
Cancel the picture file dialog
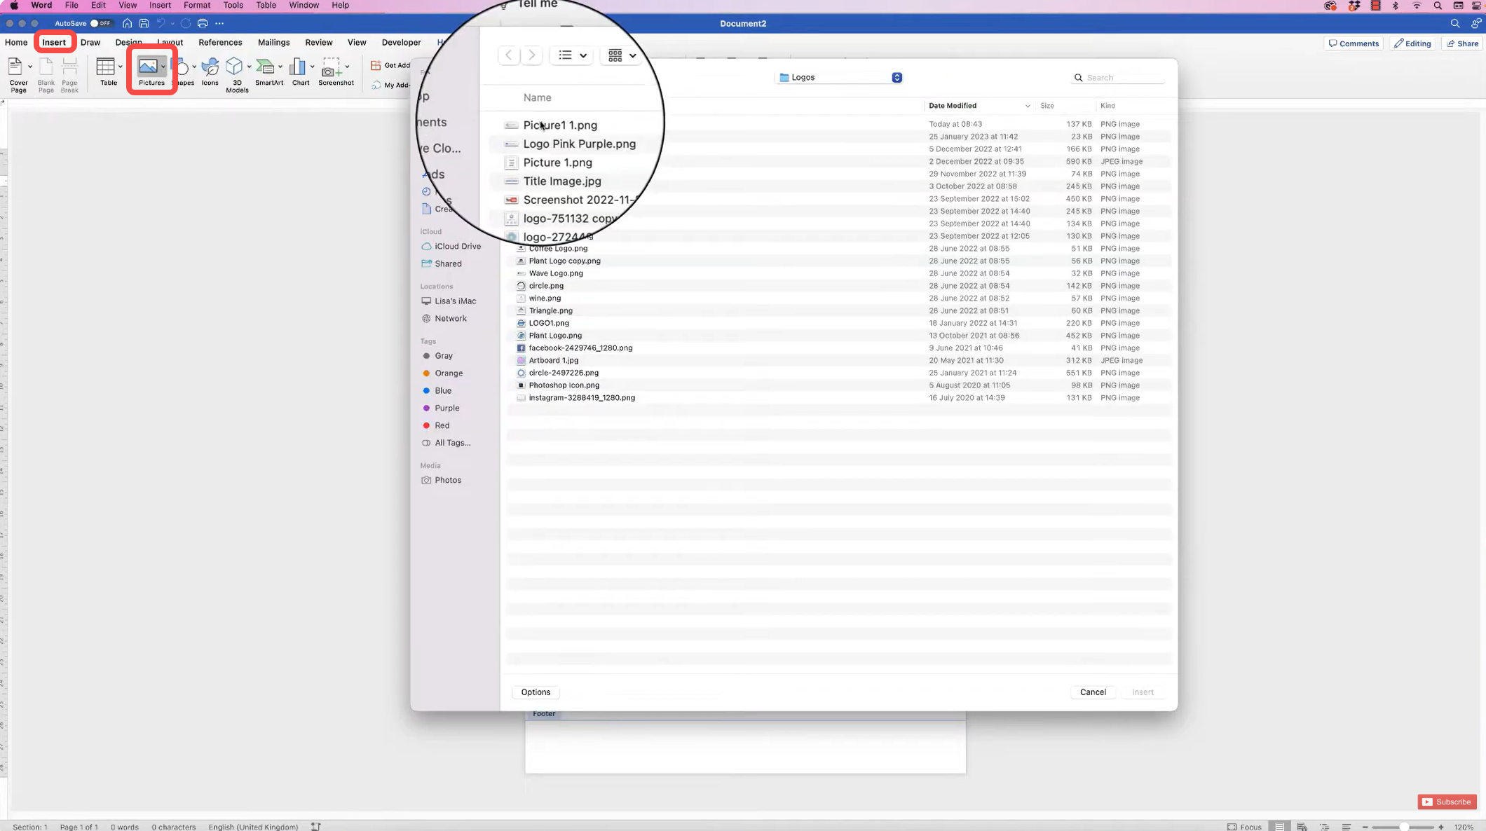pos(1093,692)
